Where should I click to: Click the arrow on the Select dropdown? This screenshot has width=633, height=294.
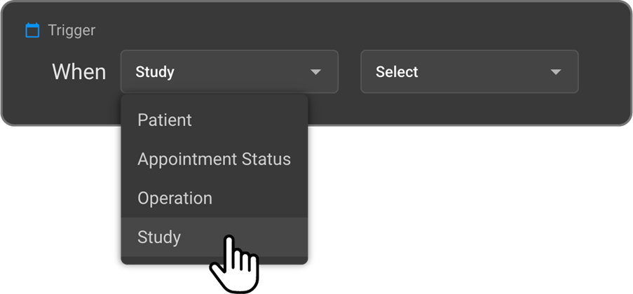(x=556, y=72)
